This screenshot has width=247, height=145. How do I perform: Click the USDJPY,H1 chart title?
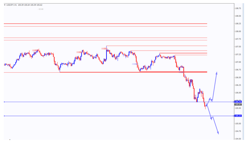tap(11, 5)
